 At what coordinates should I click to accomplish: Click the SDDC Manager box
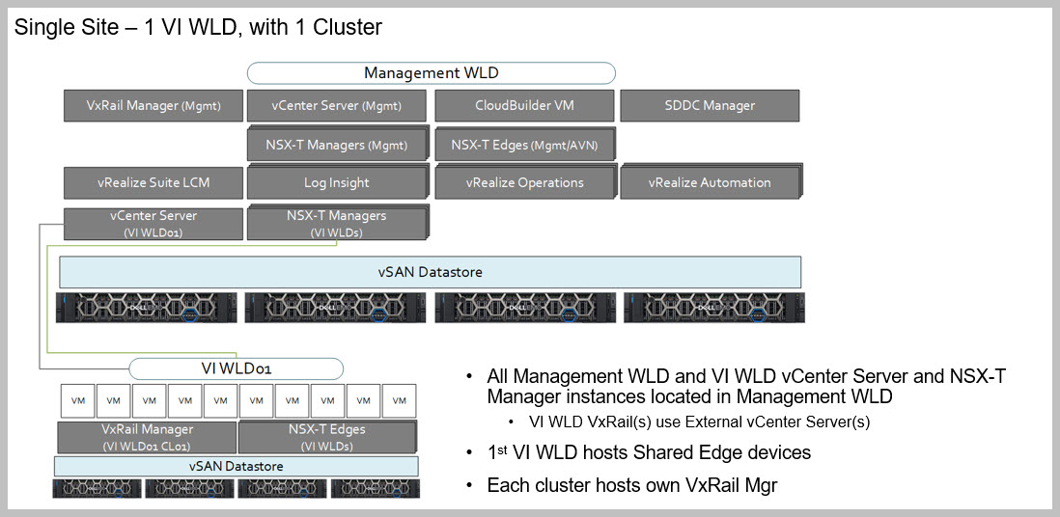click(709, 106)
